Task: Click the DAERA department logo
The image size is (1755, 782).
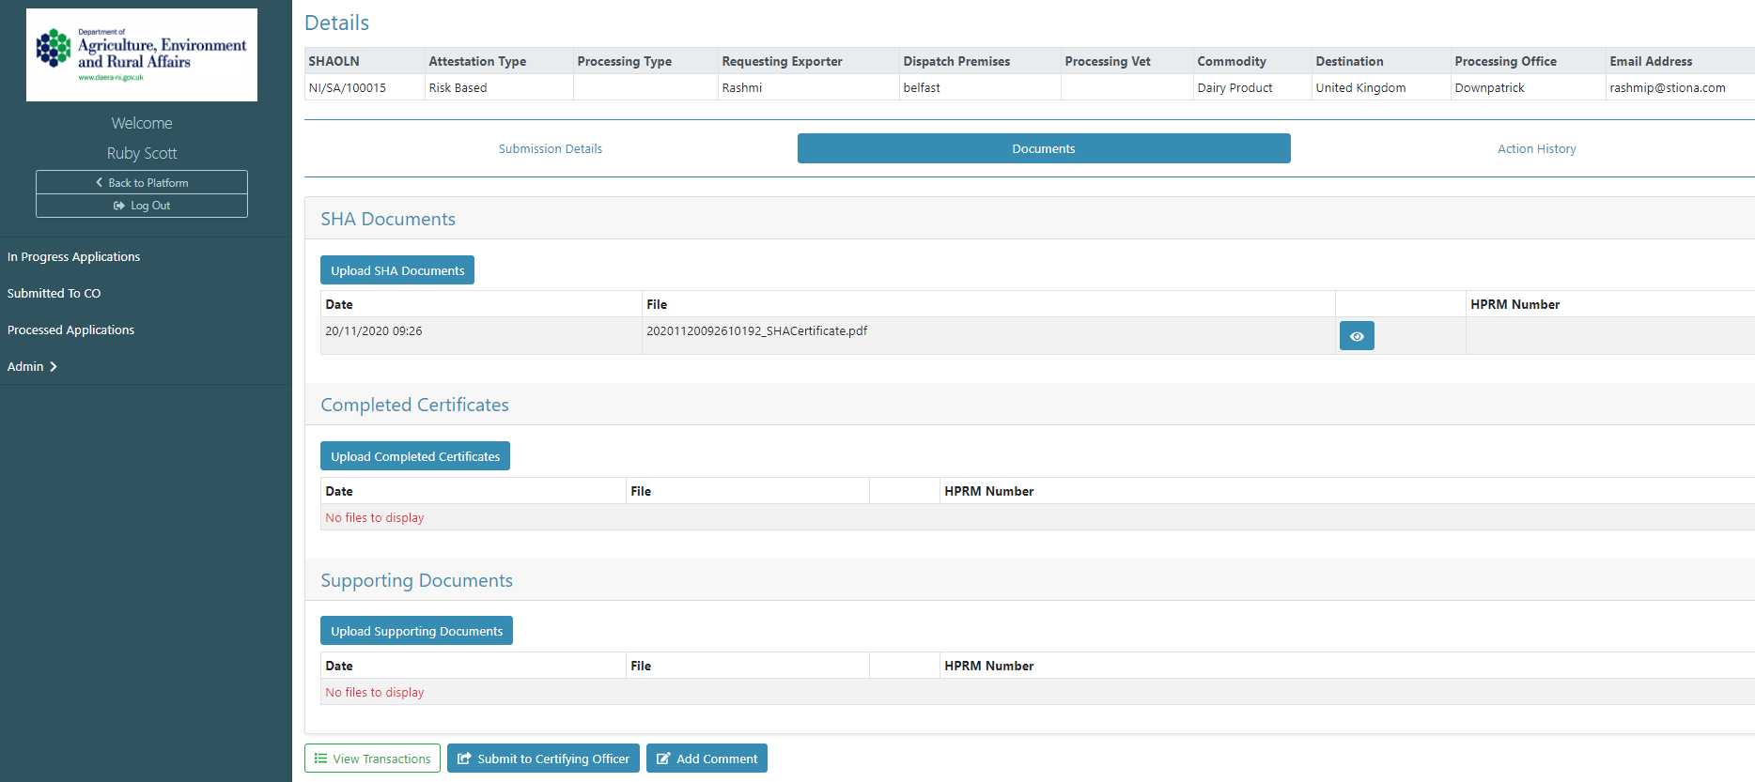Action: [142, 55]
